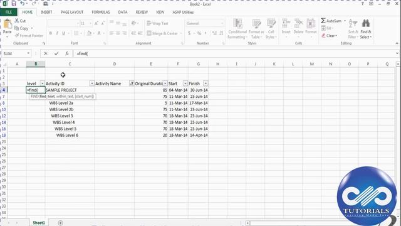This screenshot has width=401, height=226.
Task: Toggle Bold formatting
Action: [50, 33]
